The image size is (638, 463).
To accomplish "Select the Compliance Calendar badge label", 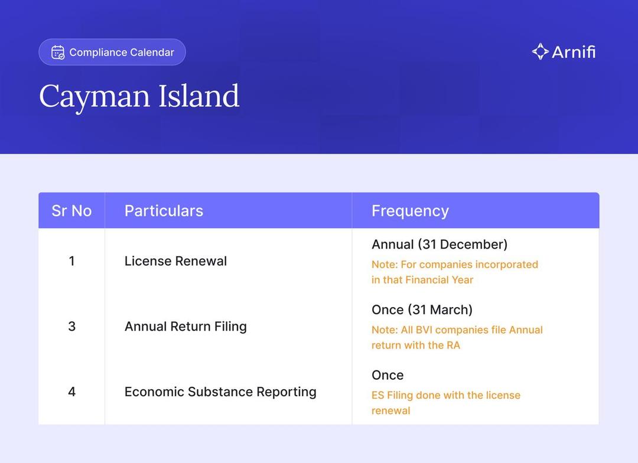I will pos(122,53).
